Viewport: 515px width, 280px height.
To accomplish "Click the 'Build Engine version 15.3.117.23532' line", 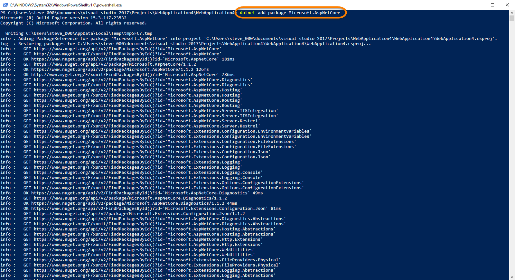I will pos(63,18).
